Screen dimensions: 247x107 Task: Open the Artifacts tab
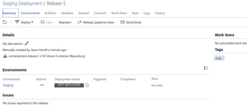(50, 13)
